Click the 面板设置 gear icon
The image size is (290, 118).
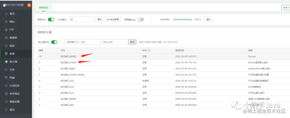pos(6,102)
